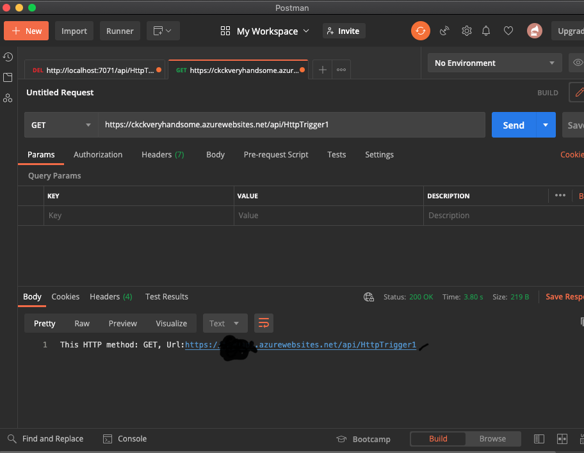The image size is (584, 453).
Task: Open the Pre-request Script tab
Action: 276,155
